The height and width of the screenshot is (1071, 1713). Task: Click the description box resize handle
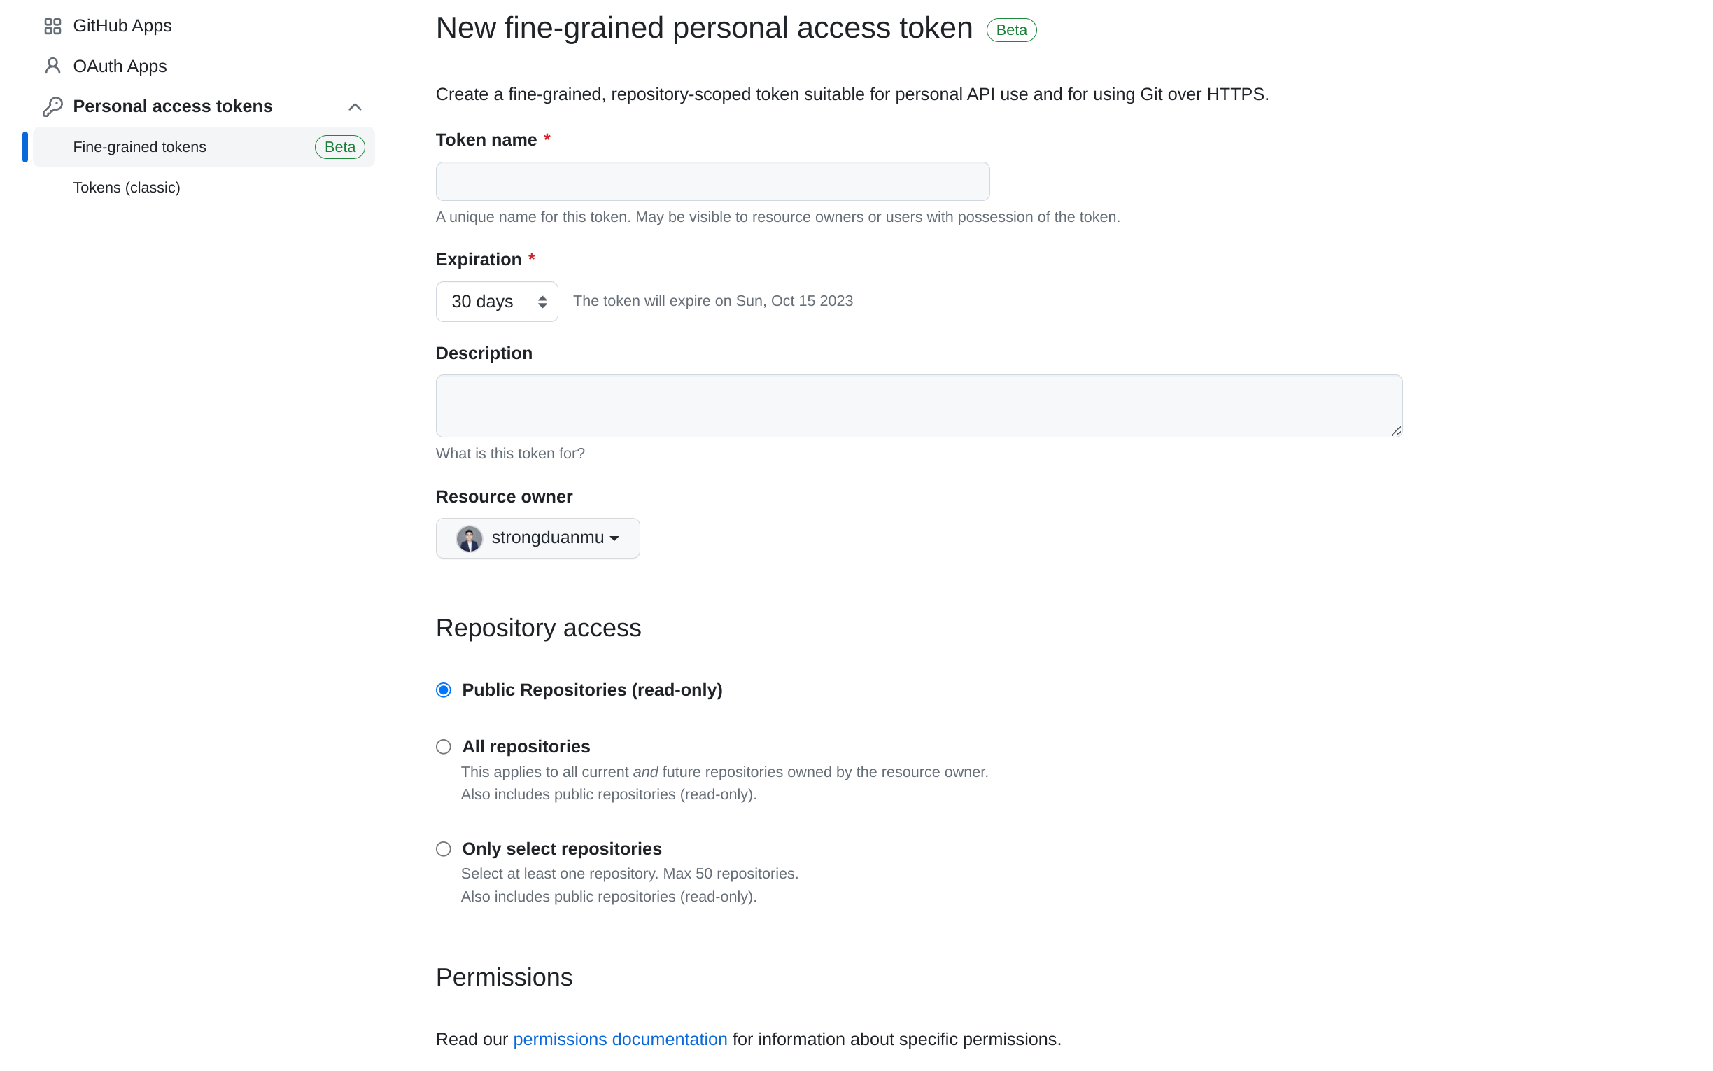point(1395,430)
